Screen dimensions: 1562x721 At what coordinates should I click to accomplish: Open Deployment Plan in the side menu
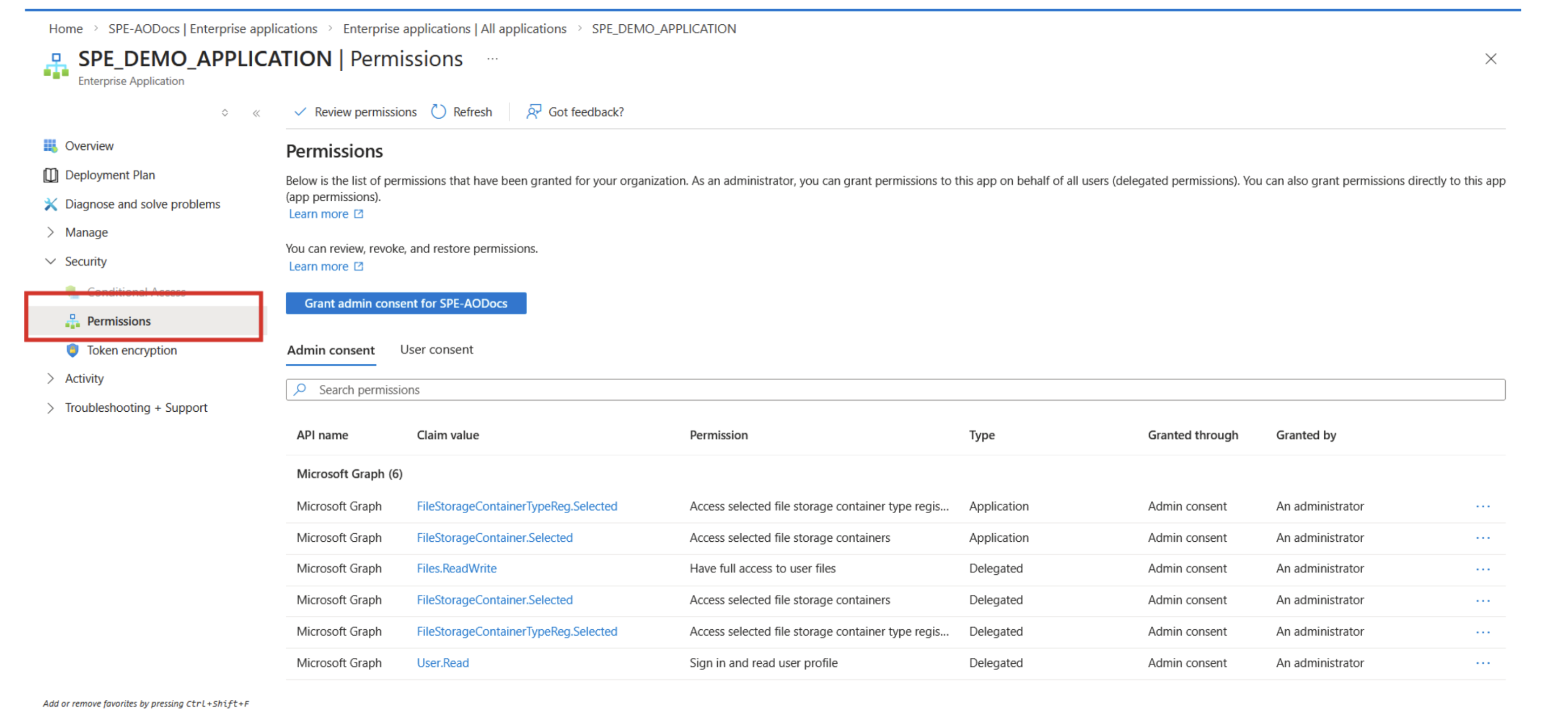(110, 175)
